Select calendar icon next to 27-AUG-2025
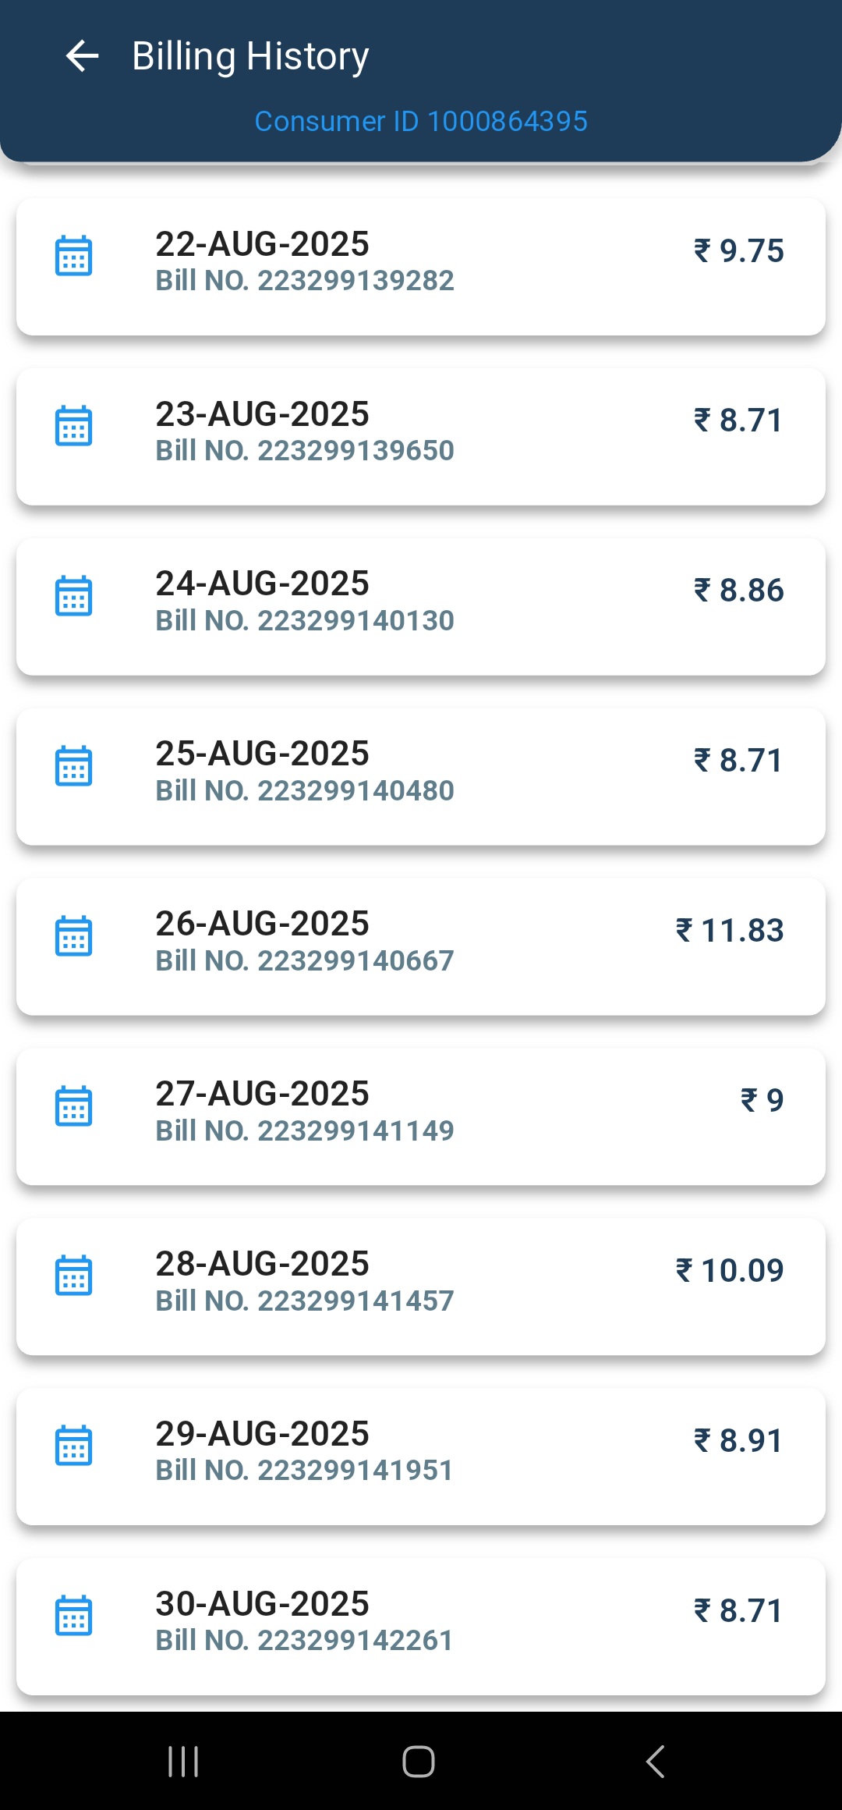Image resolution: width=842 pixels, height=1810 pixels. pos(74,1106)
